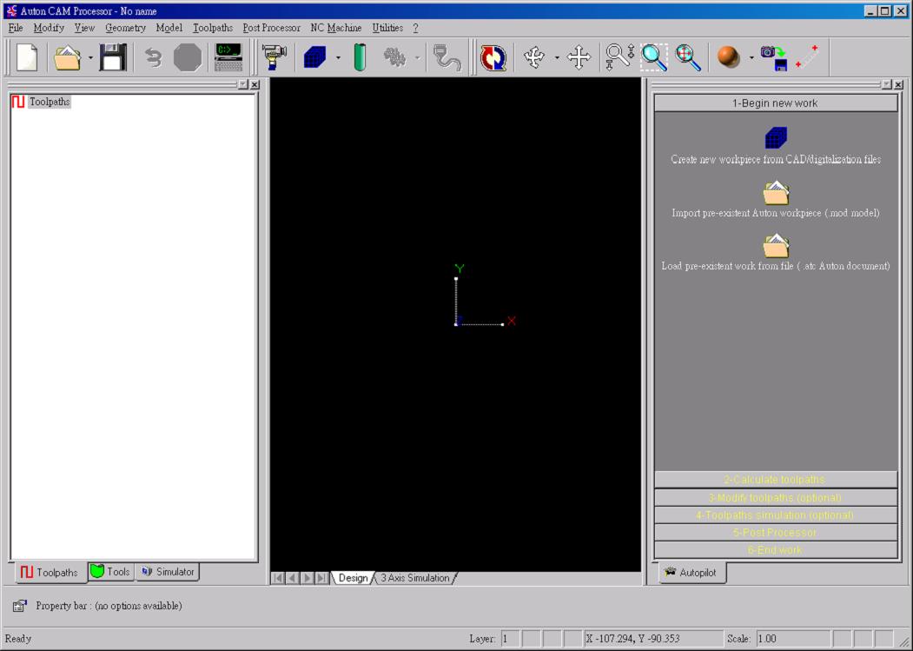This screenshot has width=913, height=651.
Task: Open the View menu
Action: click(x=84, y=28)
